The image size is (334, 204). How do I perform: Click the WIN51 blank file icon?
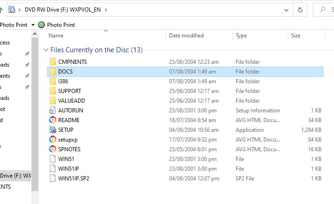53,159
